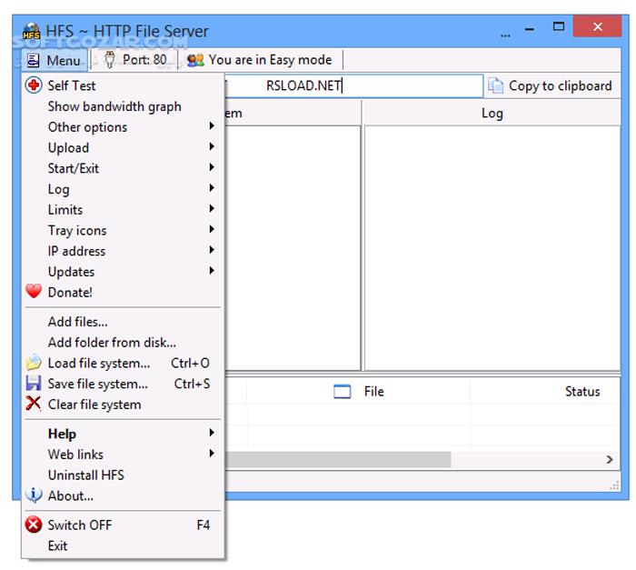Screen dimensions: 636x570
Task: Click the Log panel header
Action: click(x=492, y=113)
